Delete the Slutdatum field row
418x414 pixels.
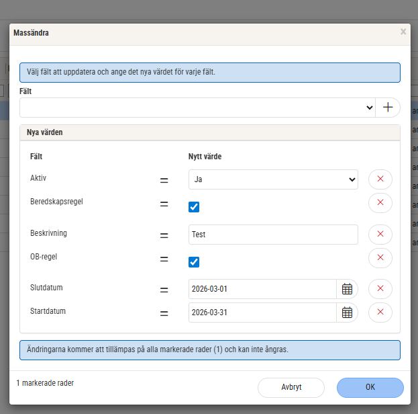(380, 288)
